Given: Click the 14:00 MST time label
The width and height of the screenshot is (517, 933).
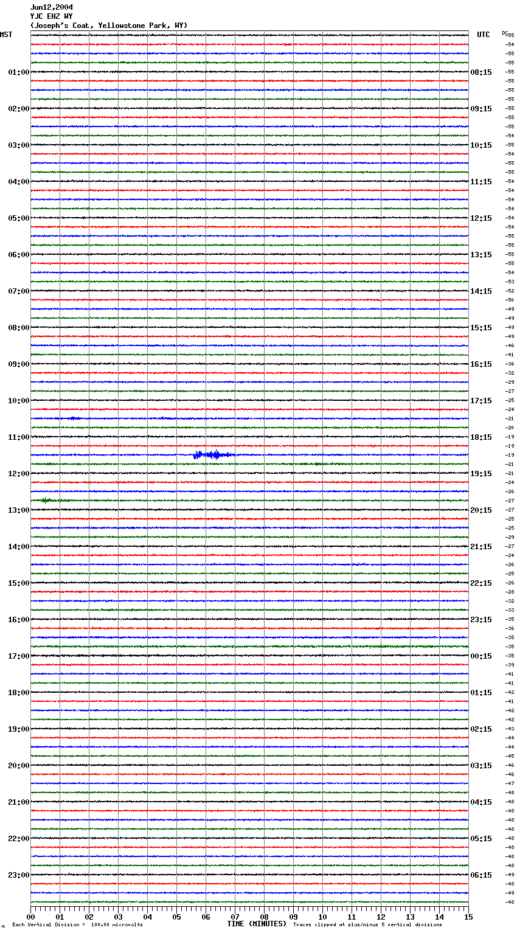Looking at the screenshot, I should pyautogui.click(x=19, y=547).
